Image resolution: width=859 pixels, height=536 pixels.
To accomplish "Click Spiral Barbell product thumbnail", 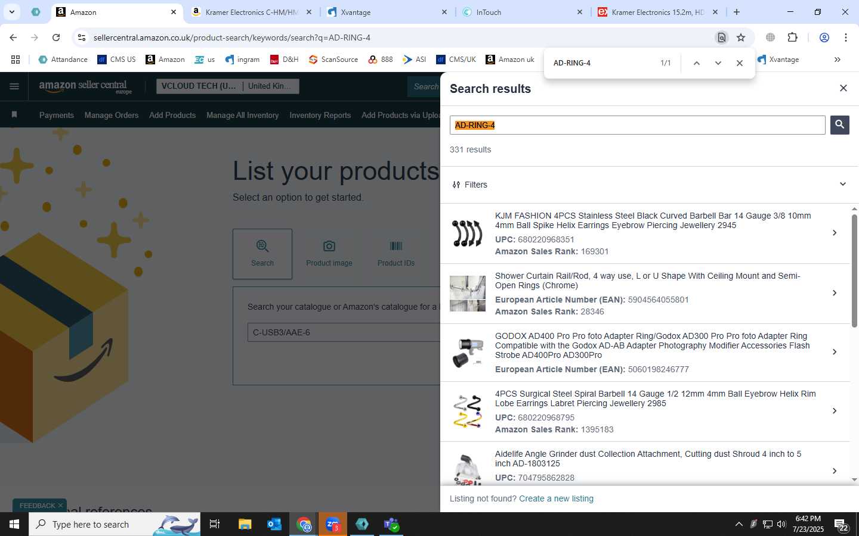I will 467,412.
